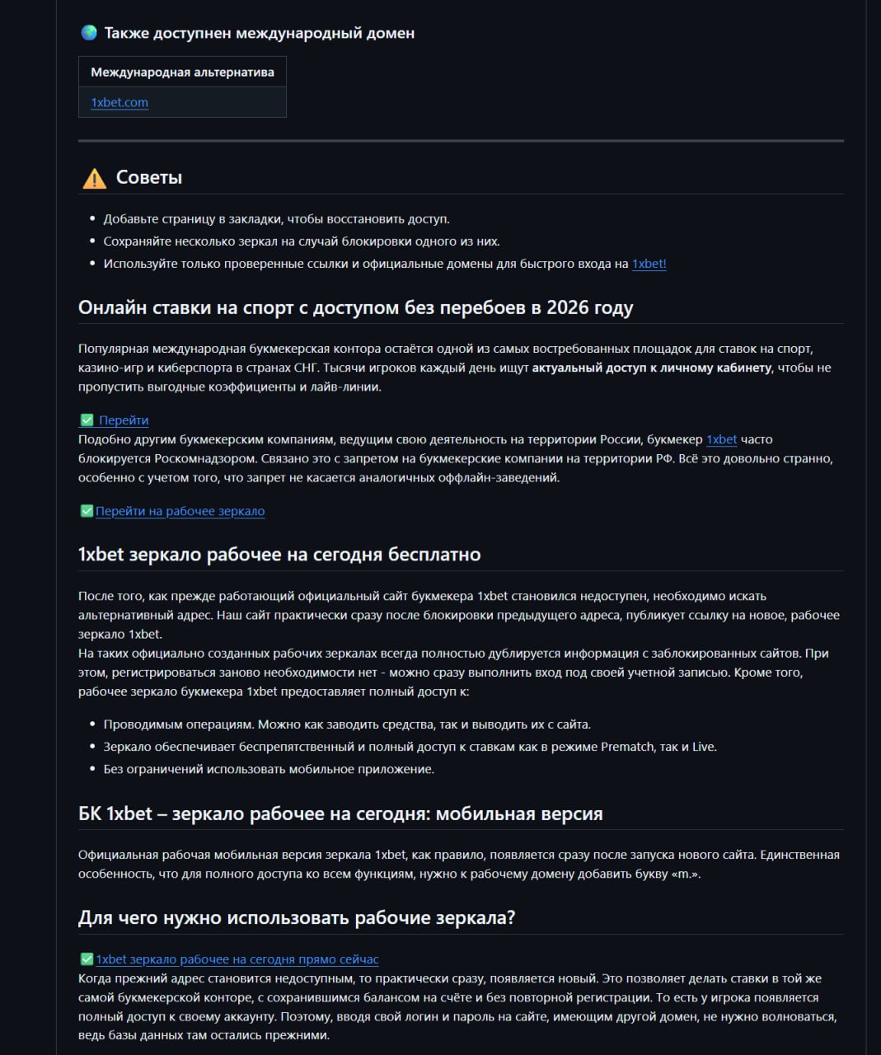Click the bold актуальный доступ к личному кабинету text
The image size is (881, 1055).
coord(651,368)
